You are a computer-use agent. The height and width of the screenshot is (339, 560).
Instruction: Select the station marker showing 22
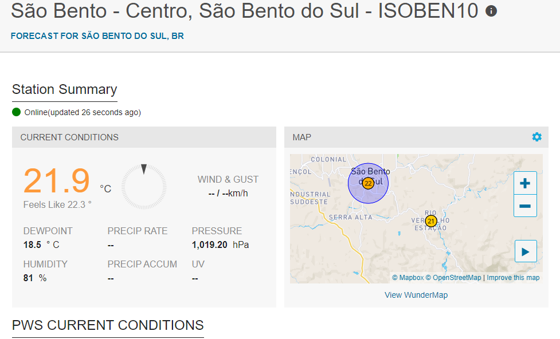368,183
